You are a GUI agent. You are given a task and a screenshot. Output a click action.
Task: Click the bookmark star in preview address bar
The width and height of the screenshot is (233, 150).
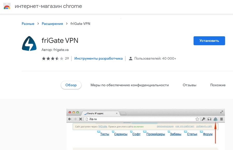click(197, 119)
